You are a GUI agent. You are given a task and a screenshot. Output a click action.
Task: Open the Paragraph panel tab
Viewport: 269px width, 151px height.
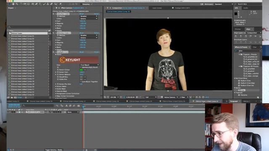234,102
